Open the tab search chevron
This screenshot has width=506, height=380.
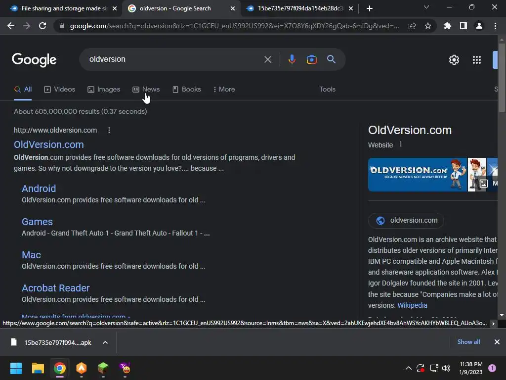[426, 7]
